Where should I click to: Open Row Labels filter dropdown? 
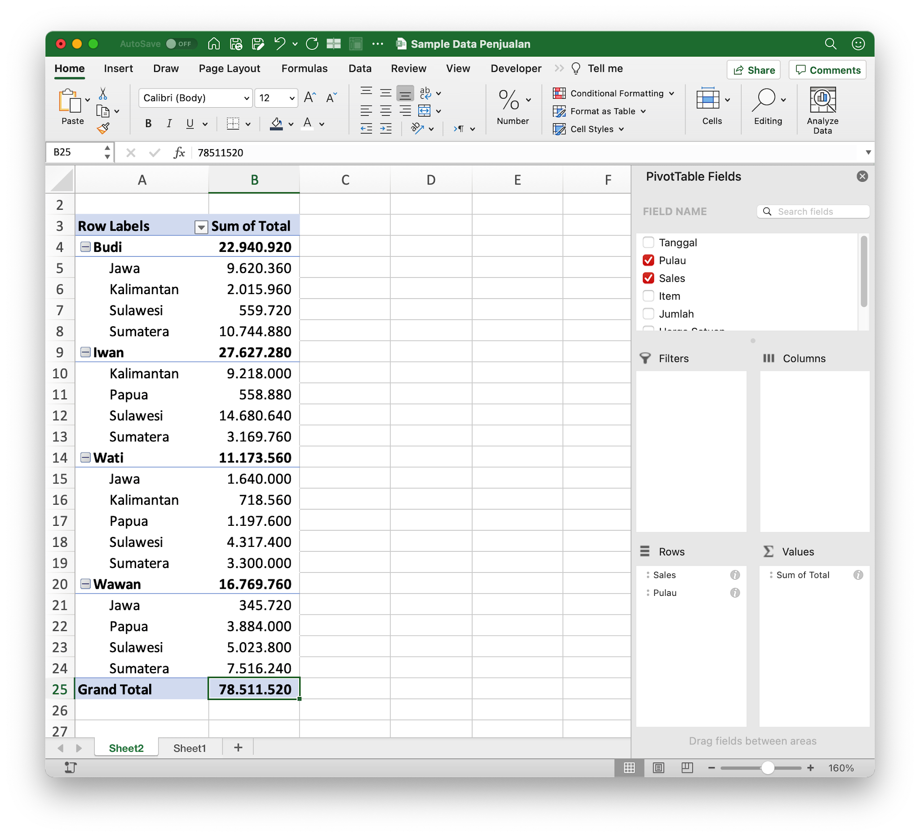[x=201, y=227]
